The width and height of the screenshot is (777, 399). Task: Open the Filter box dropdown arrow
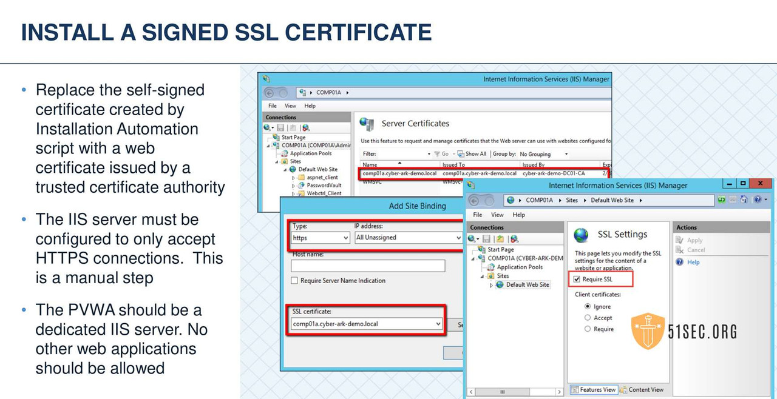(x=429, y=154)
